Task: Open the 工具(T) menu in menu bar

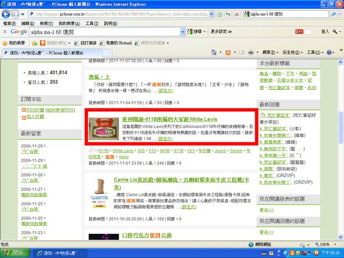Action: pyautogui.click(x=92, y=24)
